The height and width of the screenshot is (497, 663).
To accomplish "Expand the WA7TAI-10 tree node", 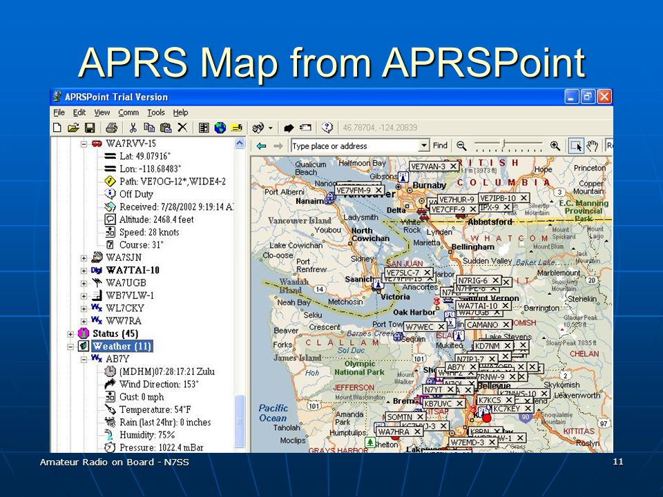I will click(84, 271).
